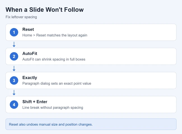
Task: Click 'Home > Reset matches the layout again' text
Action: [x=55, y=35]
